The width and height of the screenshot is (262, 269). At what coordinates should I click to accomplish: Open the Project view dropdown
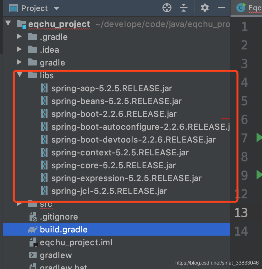coord(57,8)
